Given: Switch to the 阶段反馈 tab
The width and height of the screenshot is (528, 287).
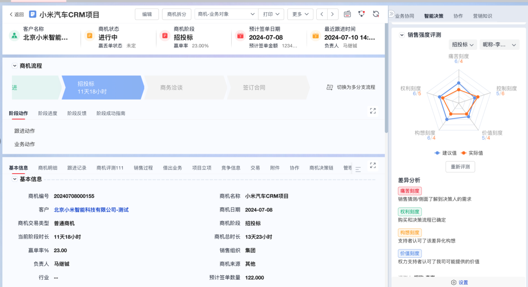Looking at the screenshot, I should (x=77, y=113).
